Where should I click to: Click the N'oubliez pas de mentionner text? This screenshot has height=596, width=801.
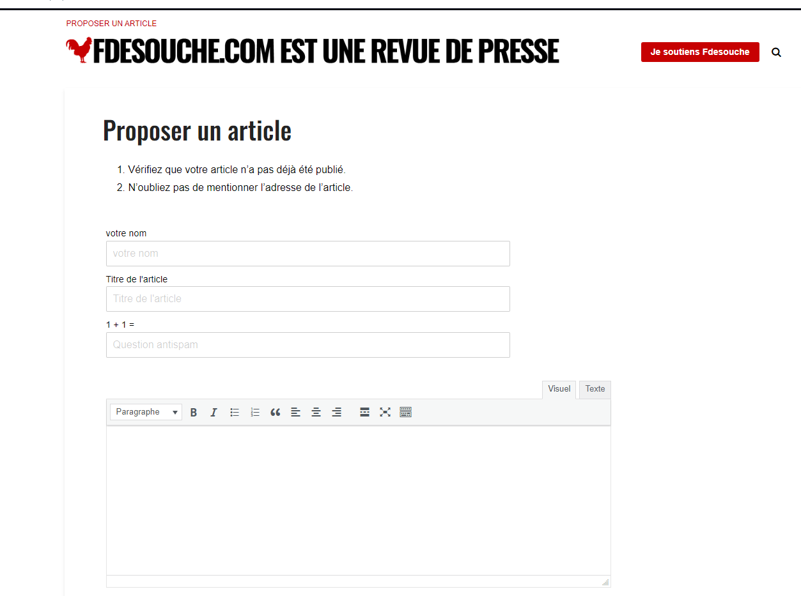click(240, 188)
